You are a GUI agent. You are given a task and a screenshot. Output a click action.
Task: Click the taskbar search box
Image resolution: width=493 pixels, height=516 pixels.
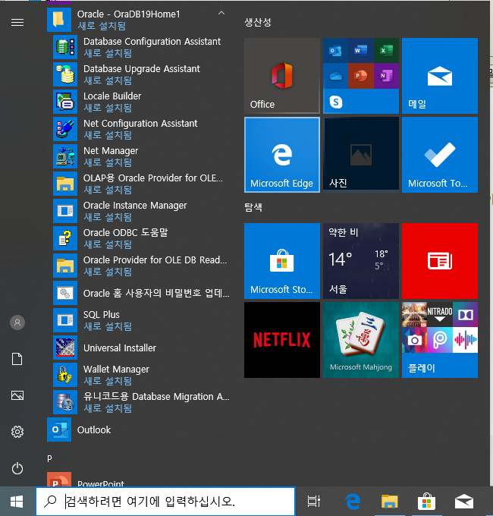[x=165, y=501]
